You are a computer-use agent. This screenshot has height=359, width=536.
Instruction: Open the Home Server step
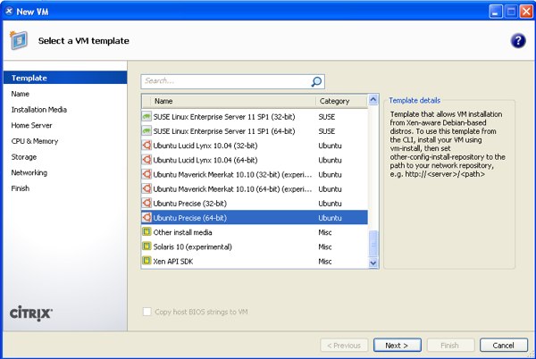click(31, 125)
